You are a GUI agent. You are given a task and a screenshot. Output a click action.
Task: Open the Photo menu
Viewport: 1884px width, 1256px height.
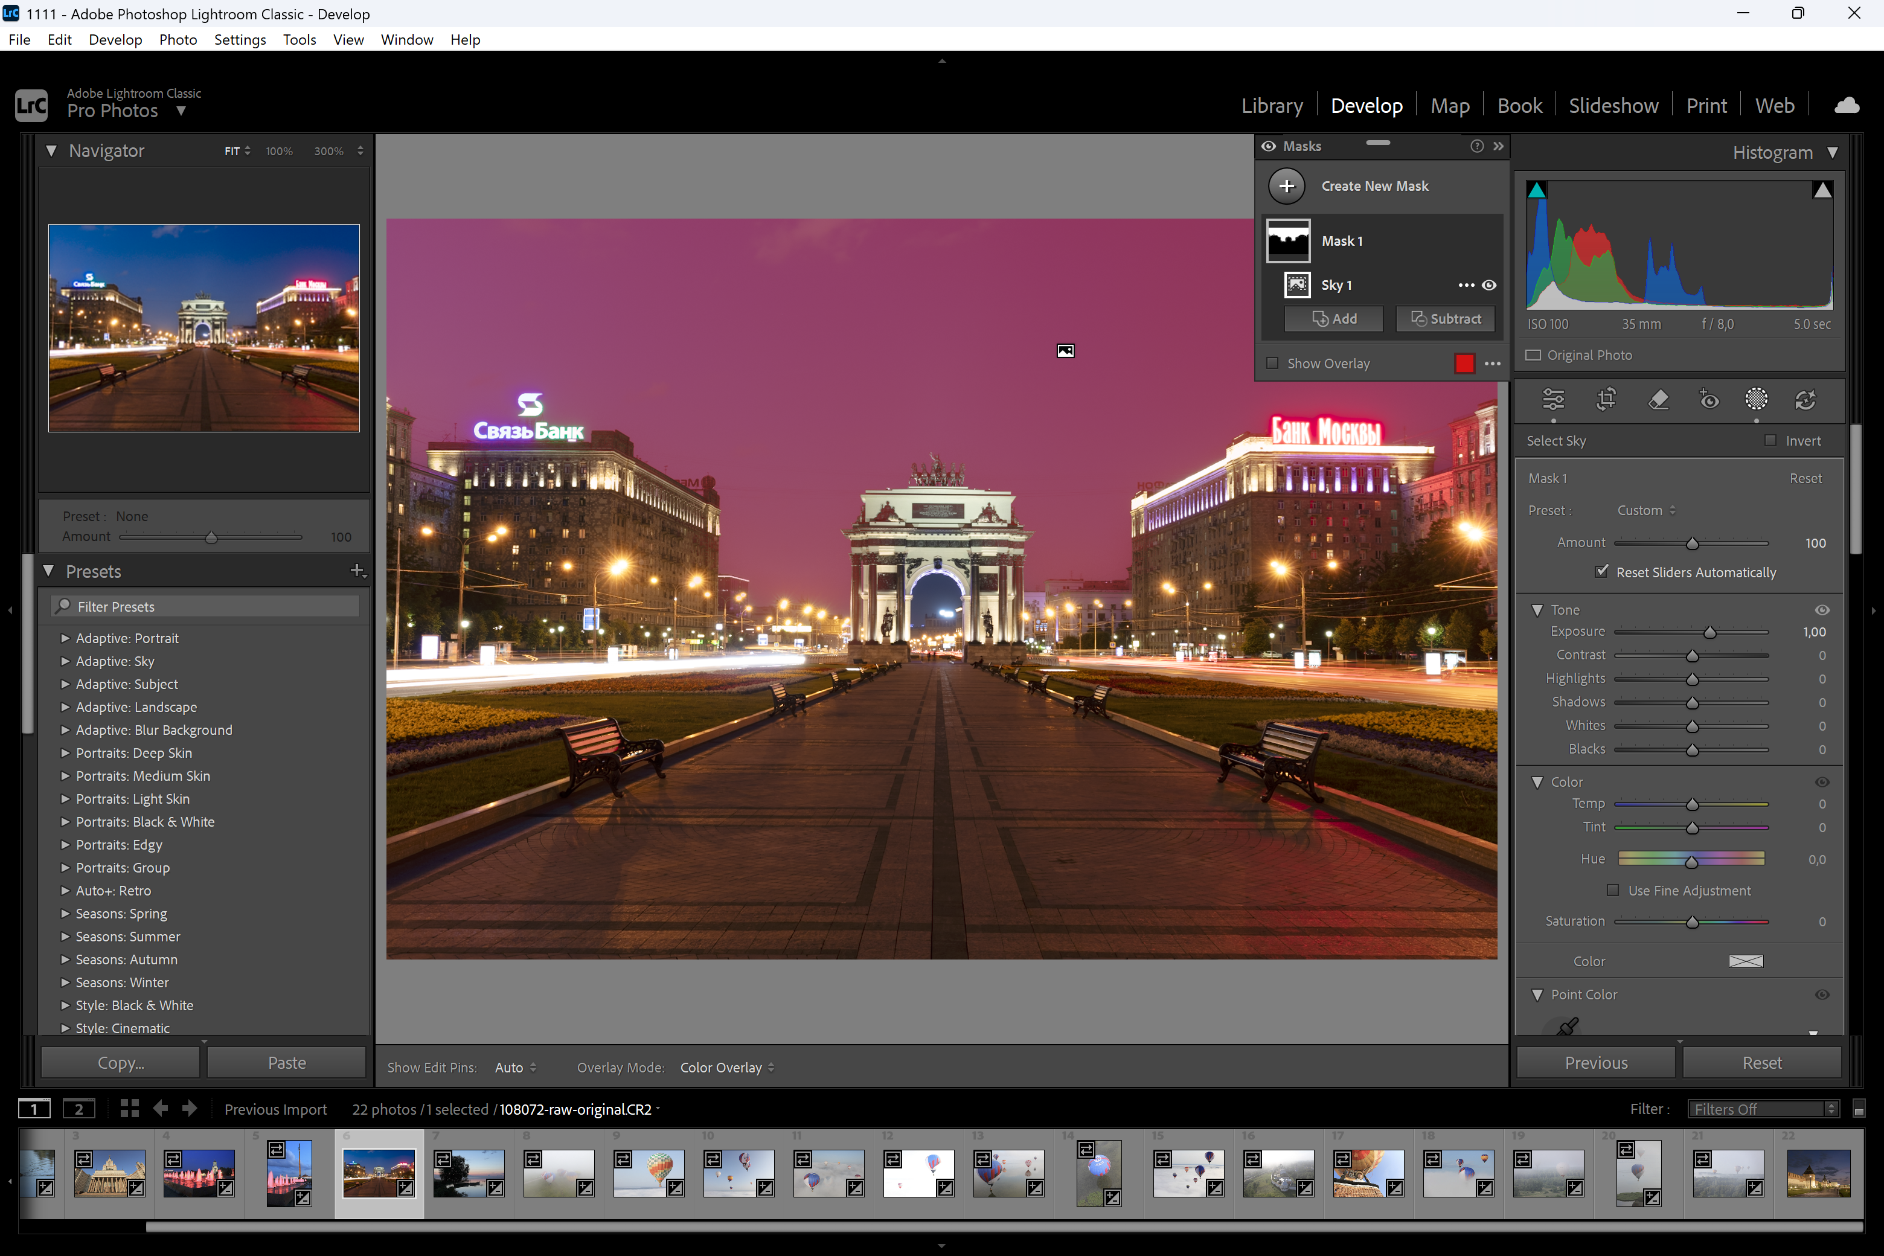pos(178,39)
